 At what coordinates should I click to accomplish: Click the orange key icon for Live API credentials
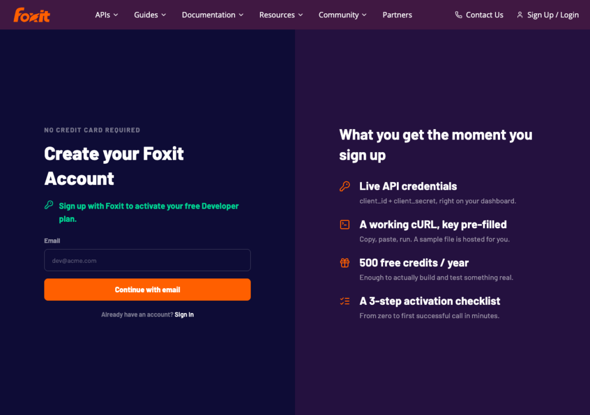pyautogui.click(x=345, y=186)
